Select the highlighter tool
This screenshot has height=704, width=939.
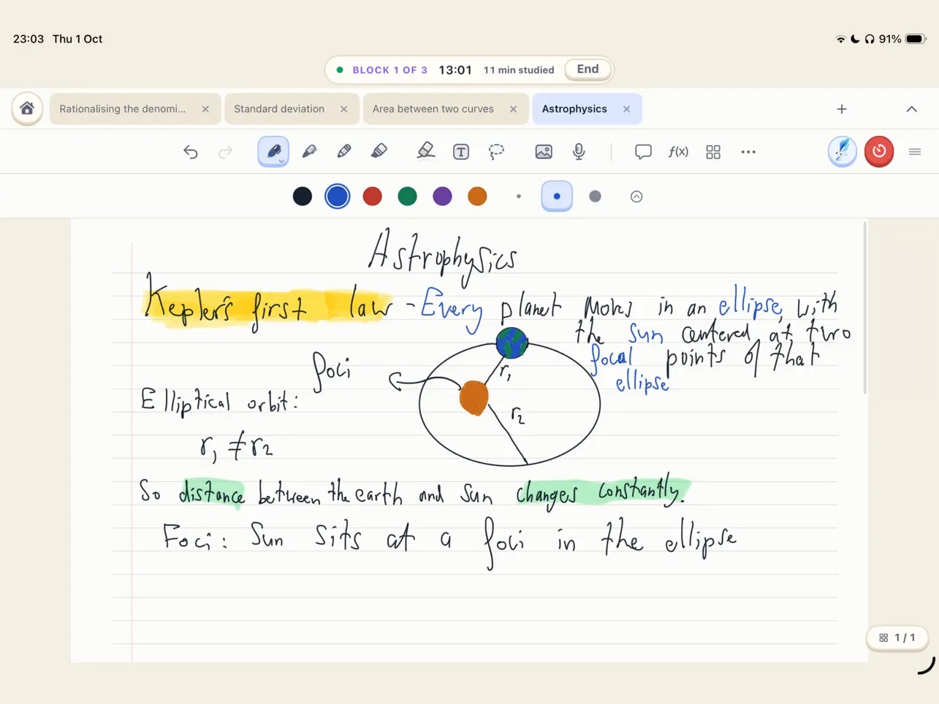point(379,152)
